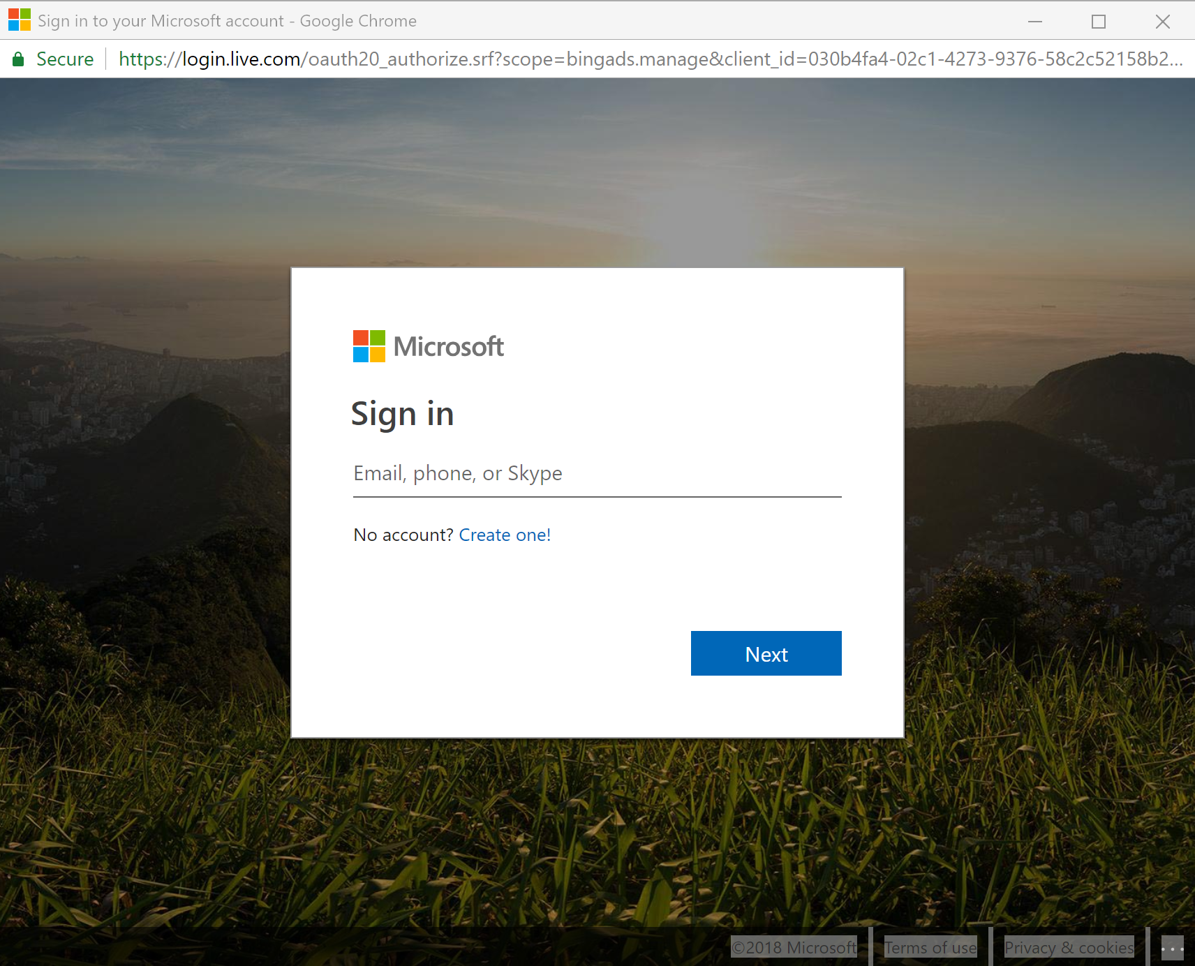This screenshot has height=966, width=1195.
Task: Maximize the sign-in popup window
Action: tap(1098, 22)
